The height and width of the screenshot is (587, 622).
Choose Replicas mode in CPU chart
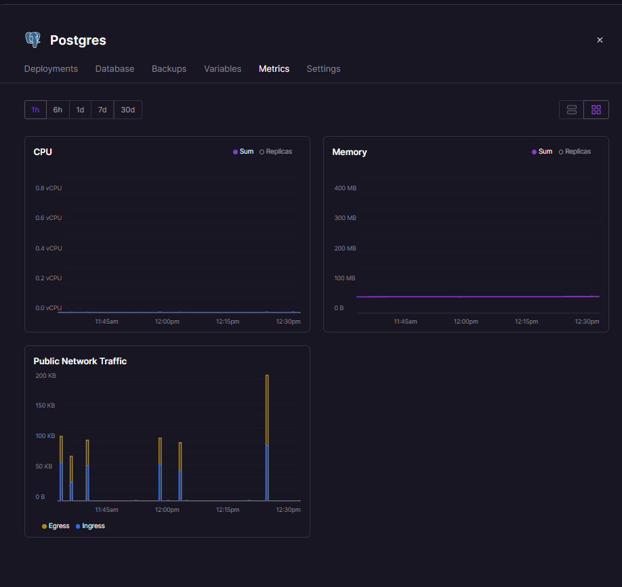[276, 152]
